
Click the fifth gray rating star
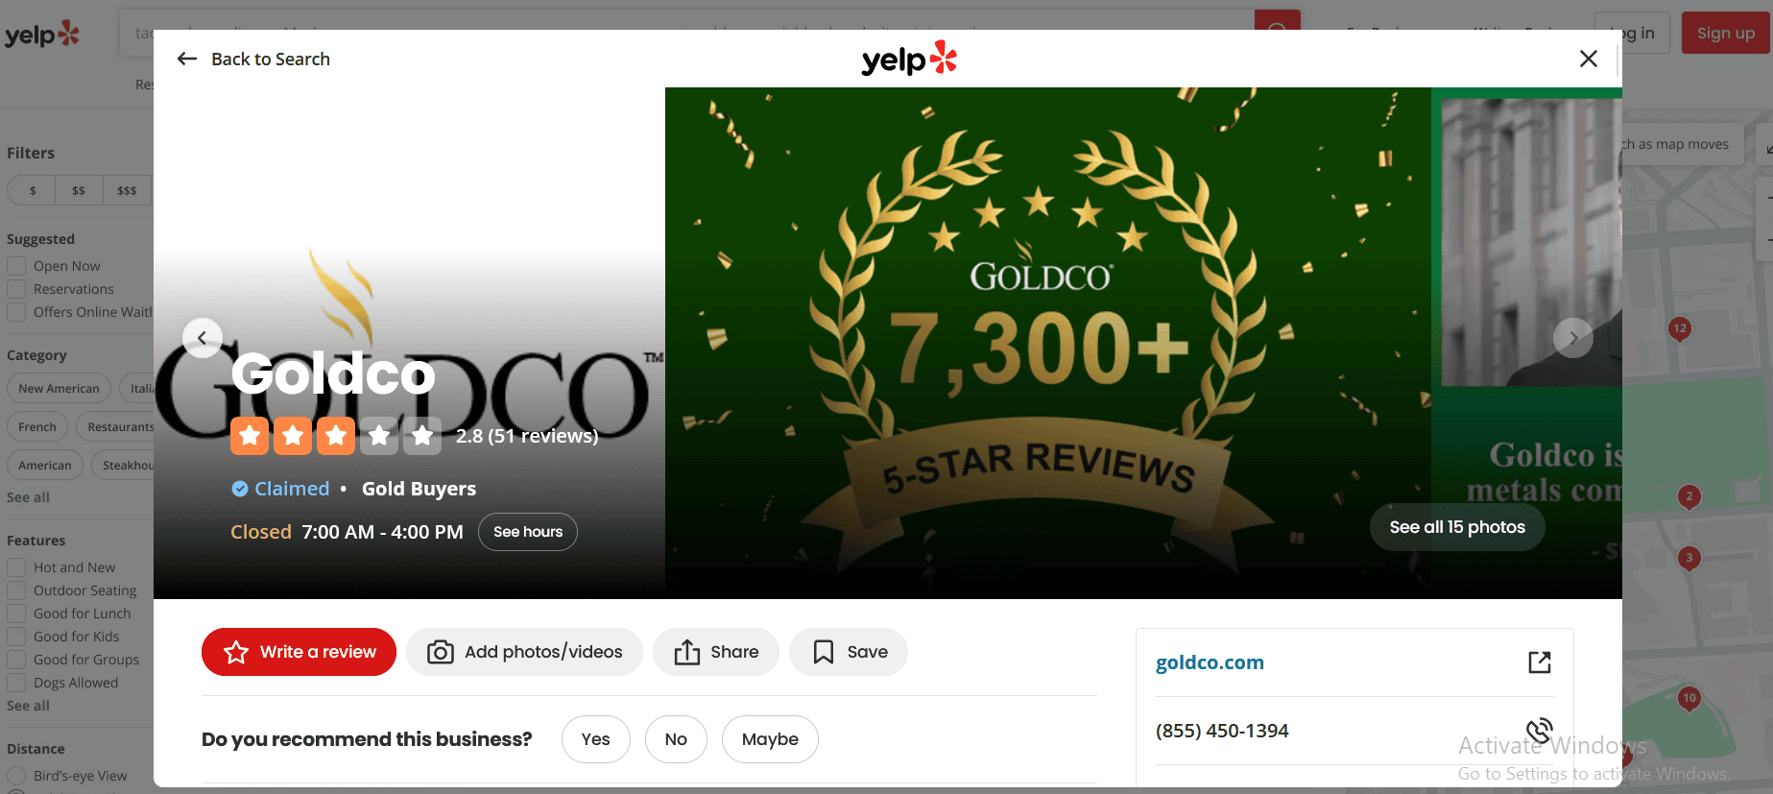point(422,436)
